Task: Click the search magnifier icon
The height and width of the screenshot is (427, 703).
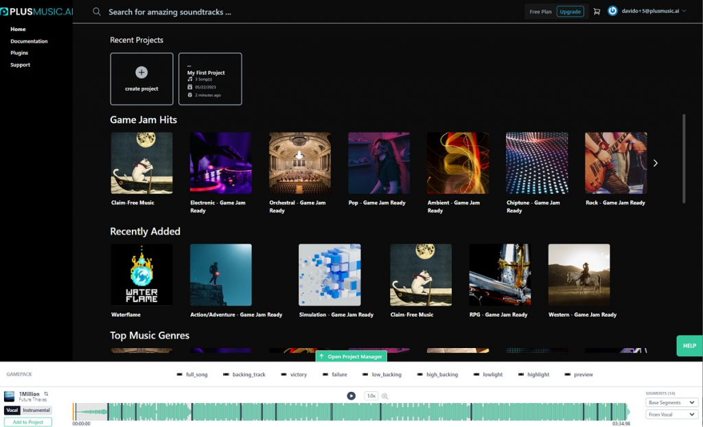Action: point(97,12)
